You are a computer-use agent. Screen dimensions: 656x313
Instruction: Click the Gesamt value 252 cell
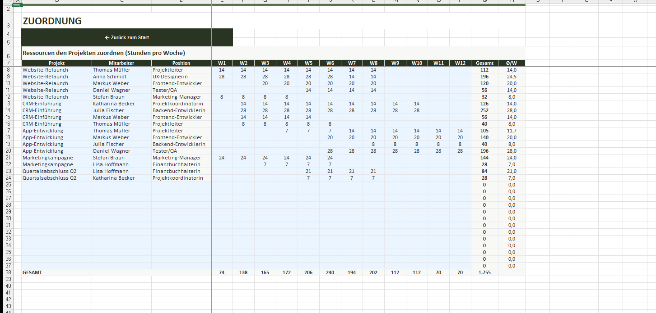484,110
